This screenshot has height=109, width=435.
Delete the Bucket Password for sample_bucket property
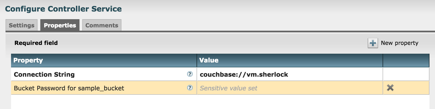click(390, 88)
